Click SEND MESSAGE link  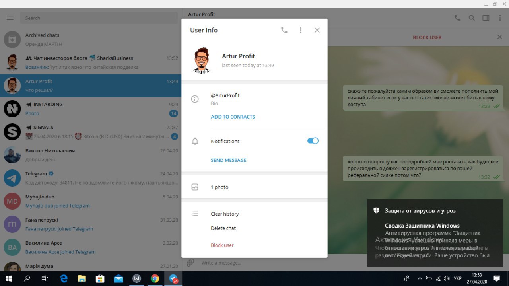tap(228, 160)
